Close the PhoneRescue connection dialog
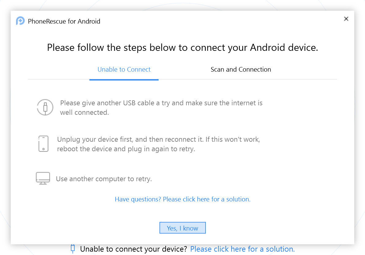The height and width of the screenshot is (255, 365). (346, 19)
